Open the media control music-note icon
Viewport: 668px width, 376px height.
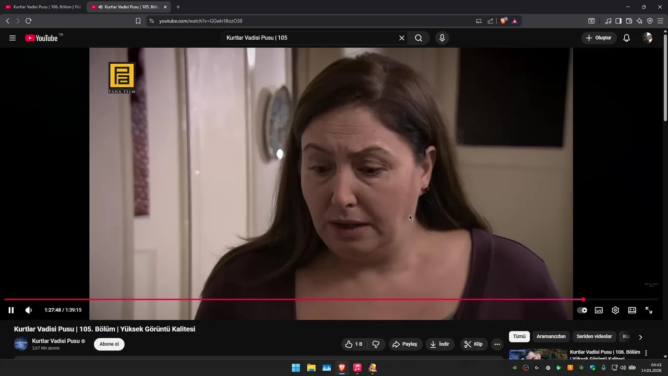click(x=608, y=21)
